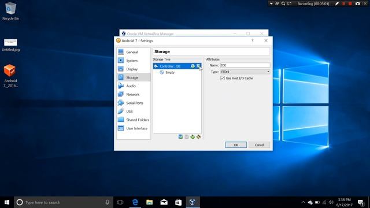Image resolution: width=370 pixels, height=208 pixels.
Task: Open Microsoft Store from taskbar
Action: click(x=178, y=202)
